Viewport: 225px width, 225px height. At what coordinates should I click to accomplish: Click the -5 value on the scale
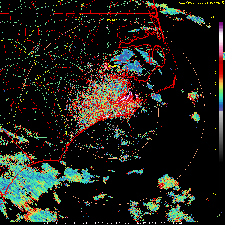tap(215, 161)
